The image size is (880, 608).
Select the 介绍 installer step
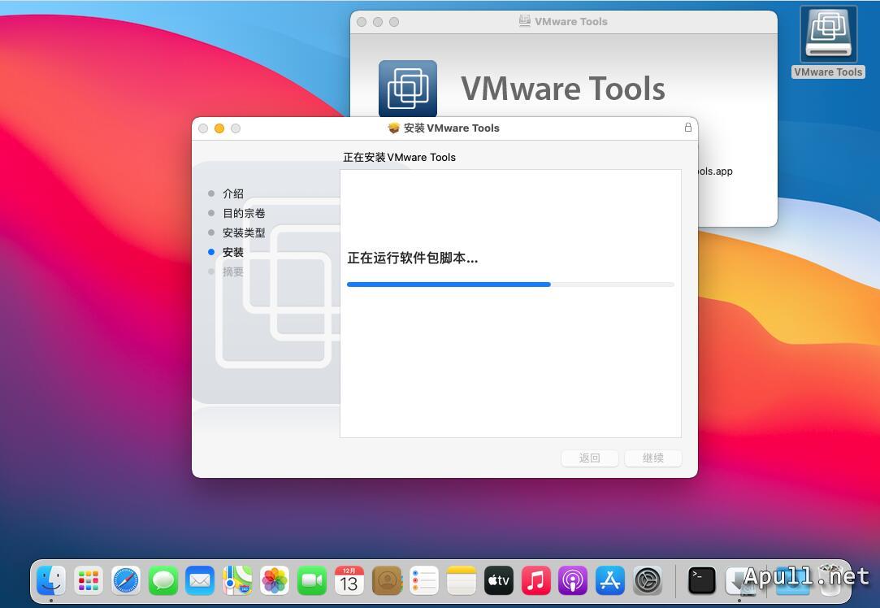[x=233, y=193]
